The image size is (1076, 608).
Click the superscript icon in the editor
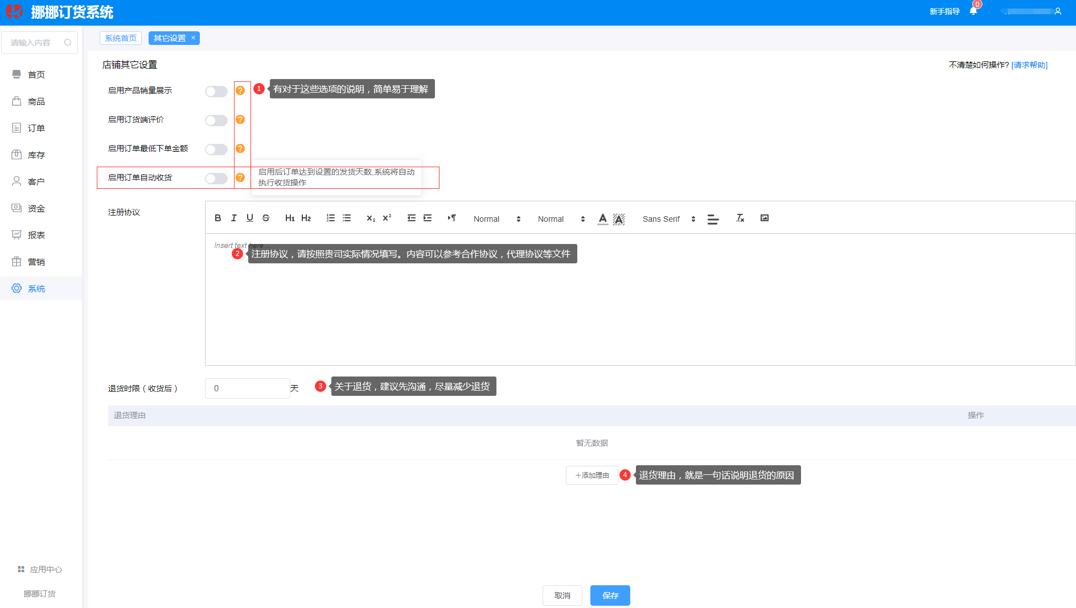coord(387,218)
